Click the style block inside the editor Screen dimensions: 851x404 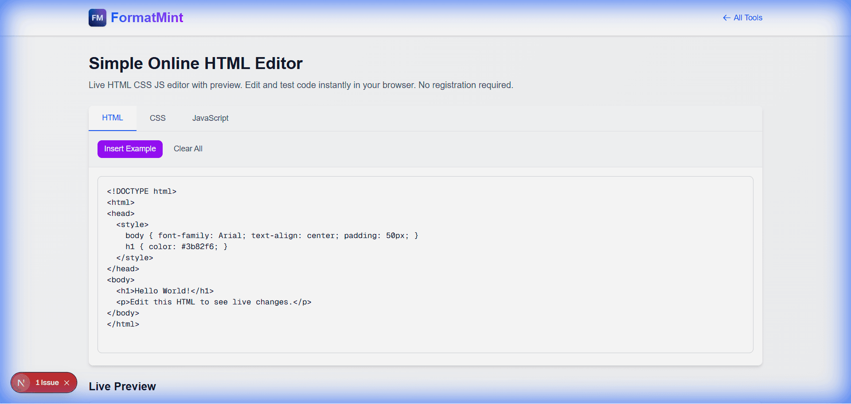pos(132,224)
